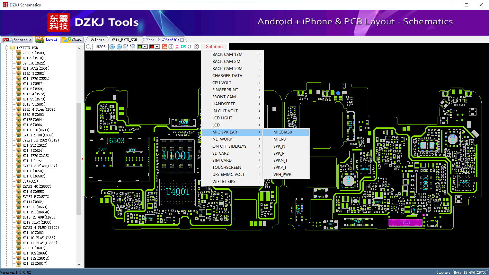Image resolution: width=489 pixels, height=275 pixels.
Task: Click the red panel collapse arrow
Action: pyautogui.click(x=83, y=159)
